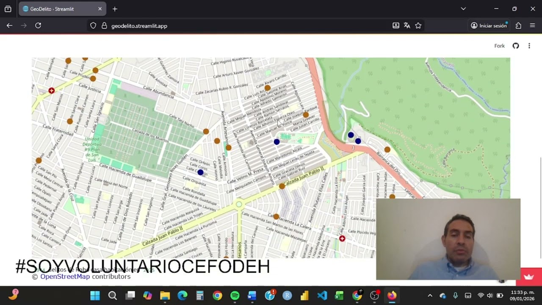Viewport: 542px width, 305px height.
Task: Open Spotify from taskbar
Action: coord(235,295)
